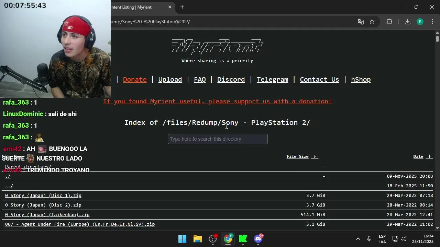Open the ../ directory link
This screenshot has height=247, width=440.
point(9,186)
